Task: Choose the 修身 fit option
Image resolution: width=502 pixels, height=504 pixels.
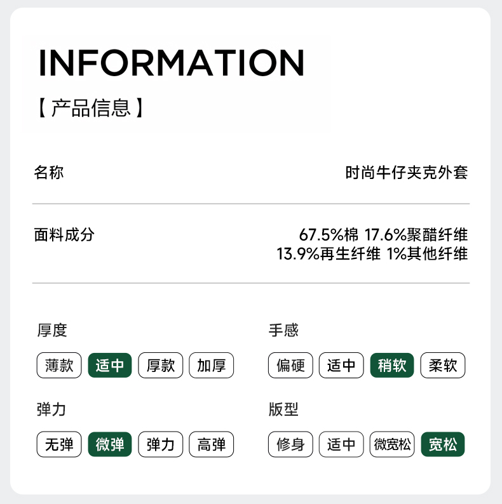Action: pos(290,444)
